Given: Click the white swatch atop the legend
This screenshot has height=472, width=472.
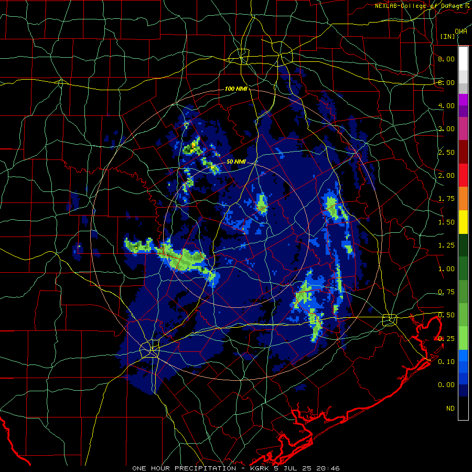Looking at the screenshot, I should [x=463, y=59].
